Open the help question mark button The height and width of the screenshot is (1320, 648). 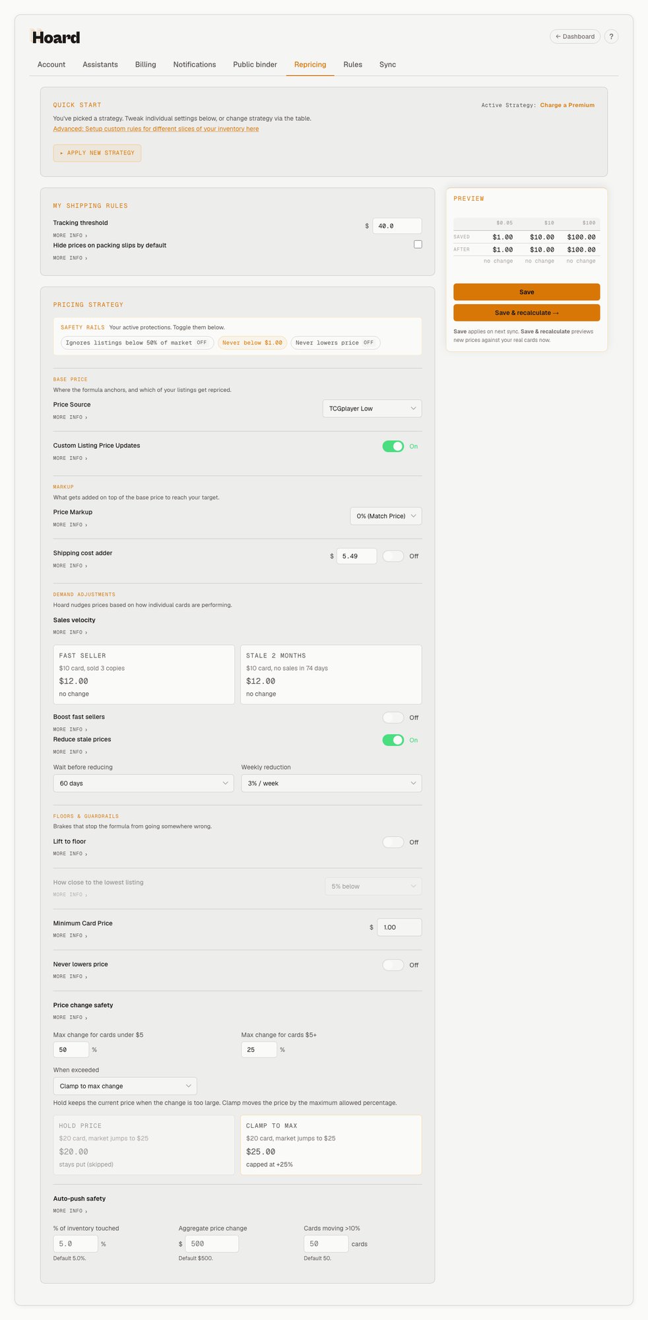(x=611, y=36)
